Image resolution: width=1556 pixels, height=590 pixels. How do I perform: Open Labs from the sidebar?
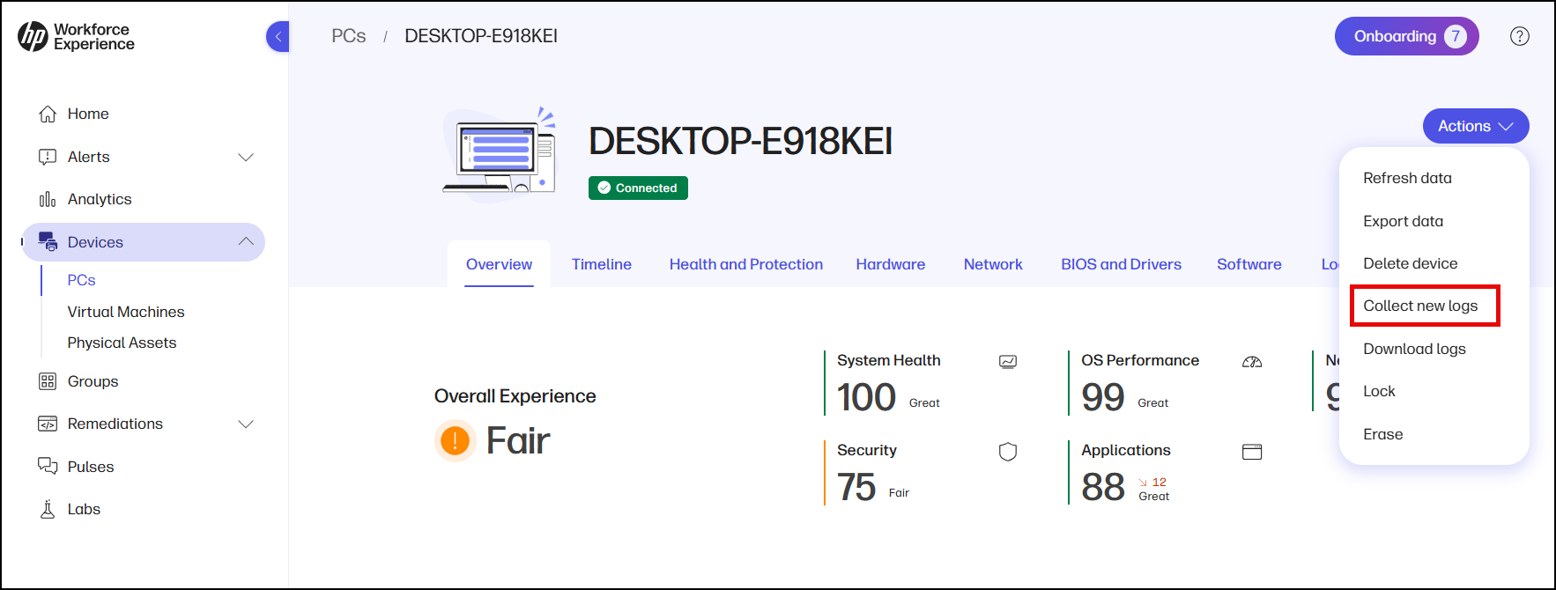pyautogui.click(x=84, y=509)
